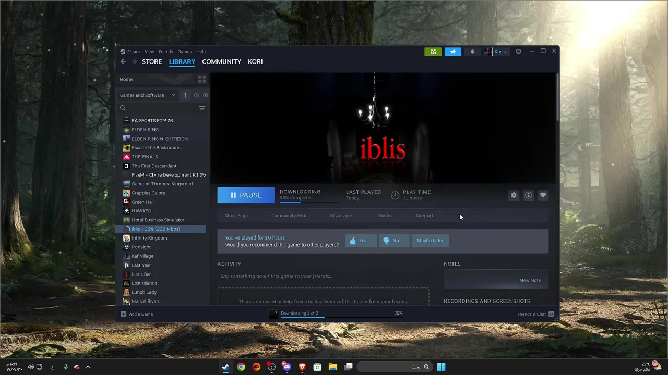This screenshot has width=668, height=375.
Task: Select The First Descendant in the library
Action: [x=161, y=166]
